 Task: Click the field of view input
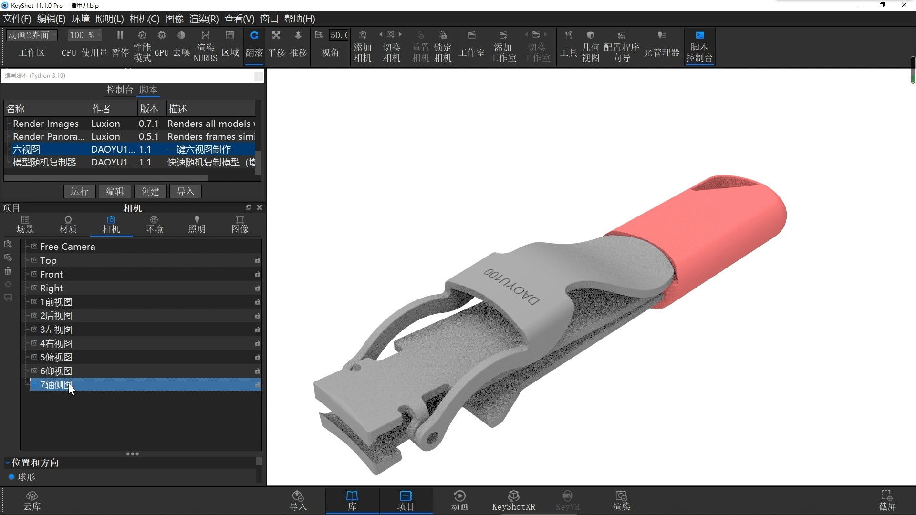pos(339,35)
